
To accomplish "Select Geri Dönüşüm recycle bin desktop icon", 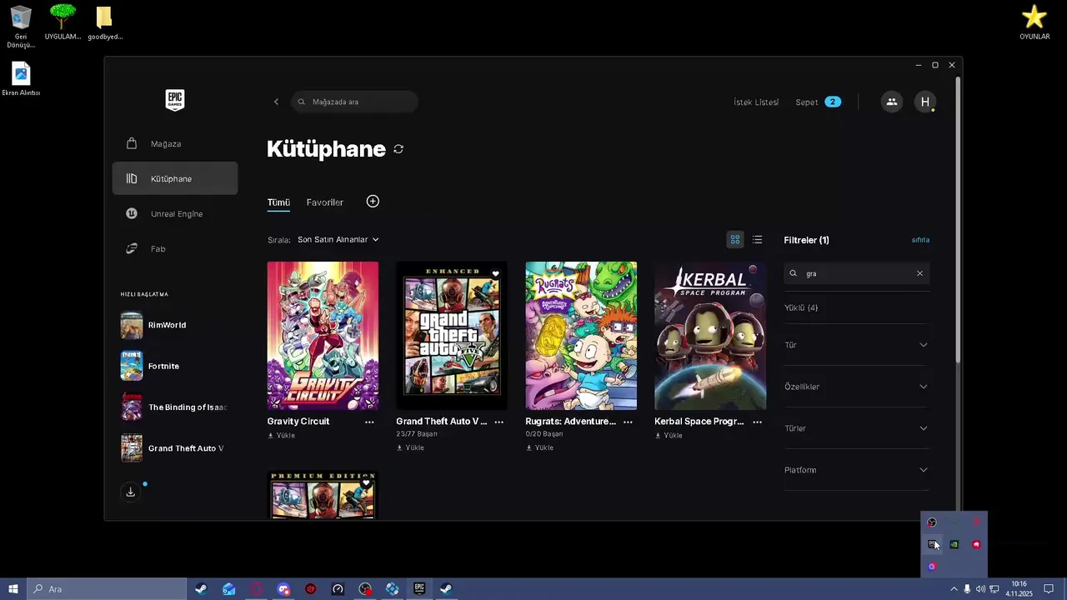I will point(21,27).
